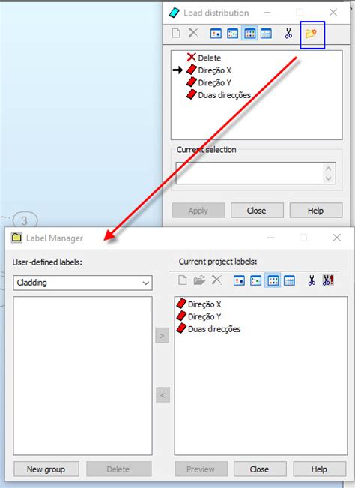Image resolution: width=355 pixels, height=488 pixels.
Task: Click scroll up arrow in Current selection box
Action: [x=328, y=169]
